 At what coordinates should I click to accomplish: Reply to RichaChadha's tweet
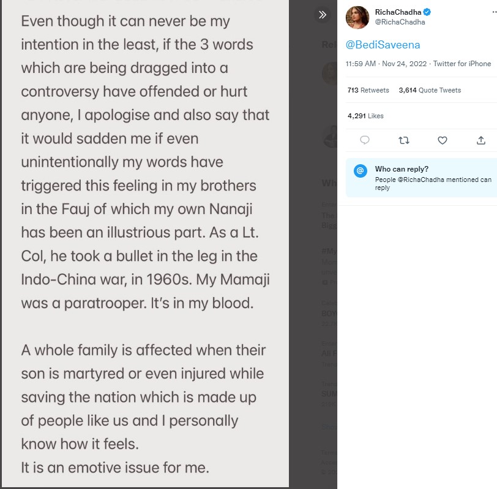coord(364,140)
